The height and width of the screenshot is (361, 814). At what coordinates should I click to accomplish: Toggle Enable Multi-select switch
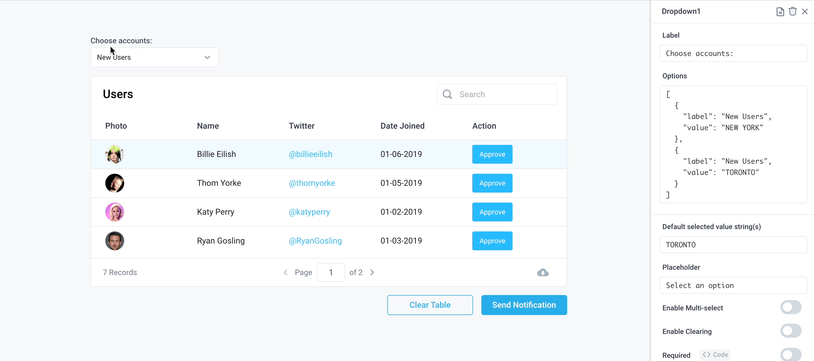[x=791, y=308]
